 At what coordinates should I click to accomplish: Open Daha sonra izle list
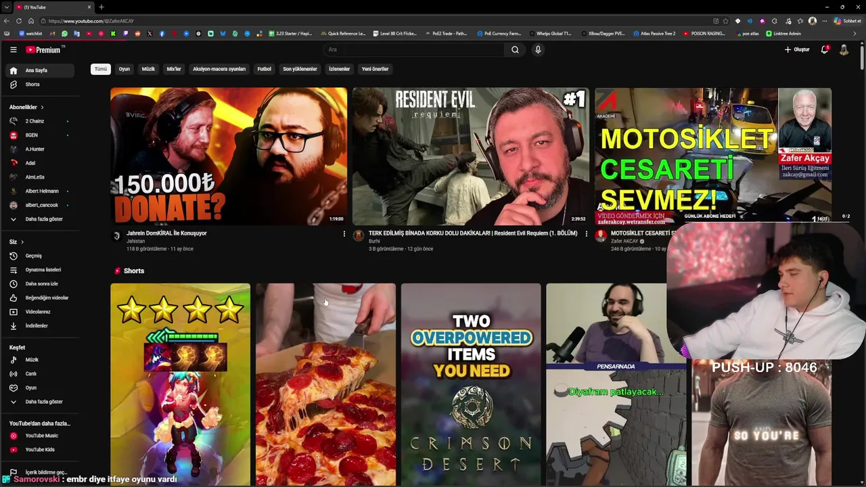coord(41,283)
